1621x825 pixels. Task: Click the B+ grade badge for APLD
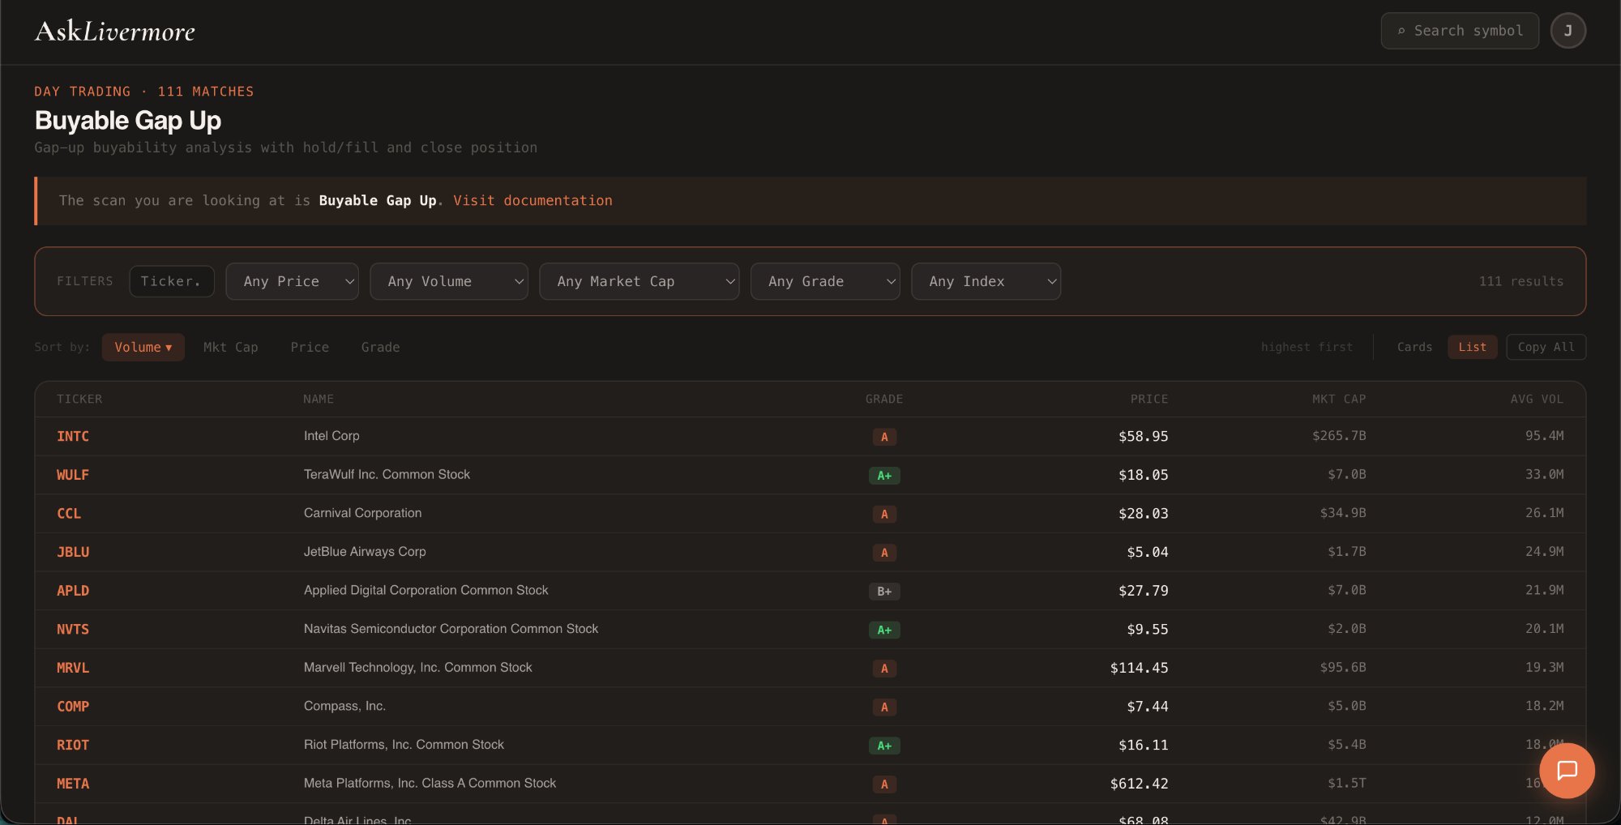(x=884, y=591)
